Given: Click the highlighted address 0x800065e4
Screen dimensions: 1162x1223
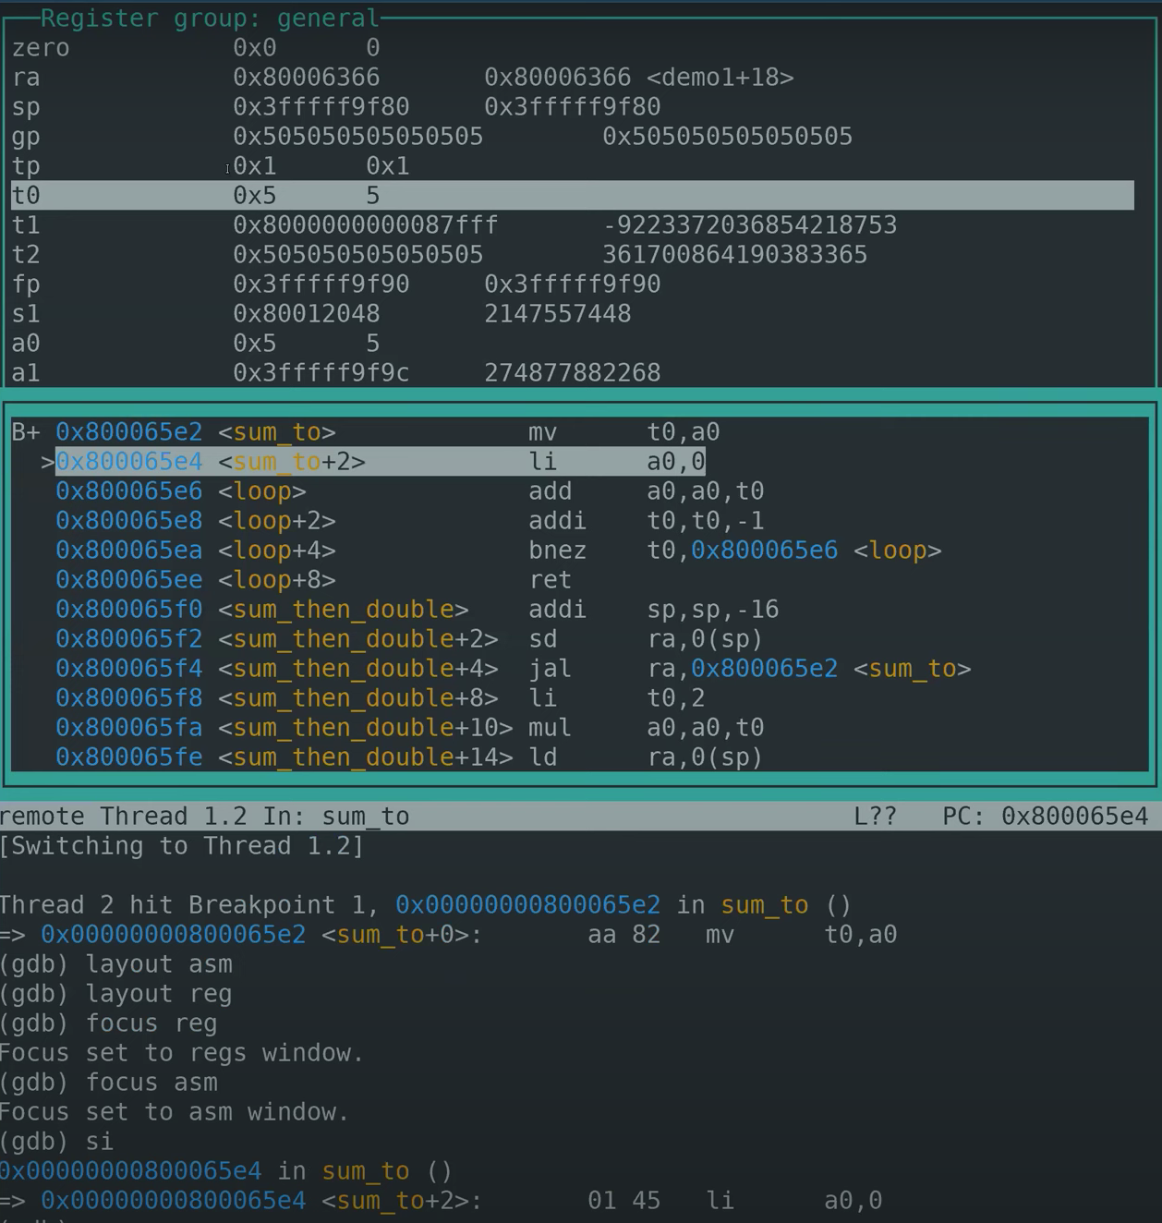Looking at the screenshot, I should (128, 462).
